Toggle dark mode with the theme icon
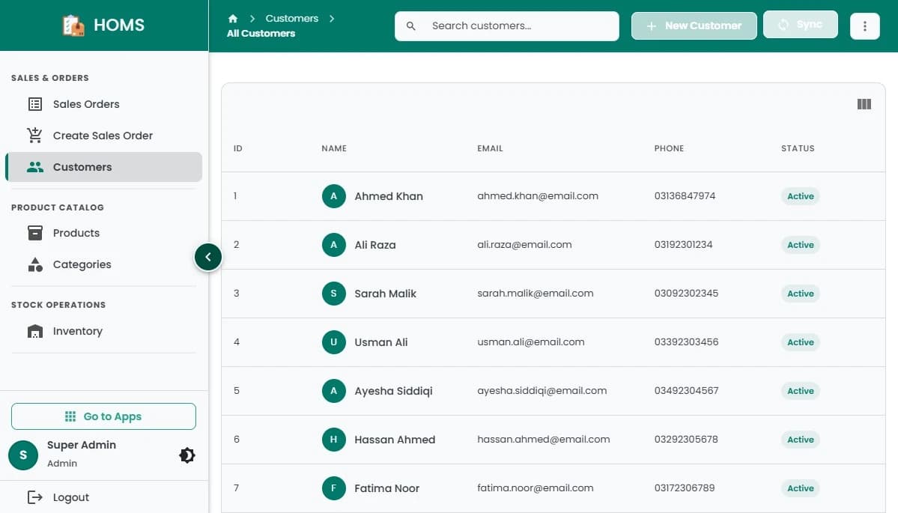Viewport: 898px width, 513px height. pyautogui.click(x=187, y=455)
